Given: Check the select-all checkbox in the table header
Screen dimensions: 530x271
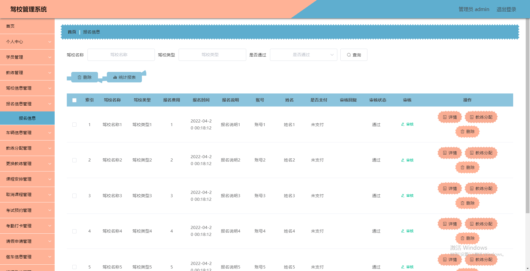Looking at the screenshot, I should tap(74, 100).
